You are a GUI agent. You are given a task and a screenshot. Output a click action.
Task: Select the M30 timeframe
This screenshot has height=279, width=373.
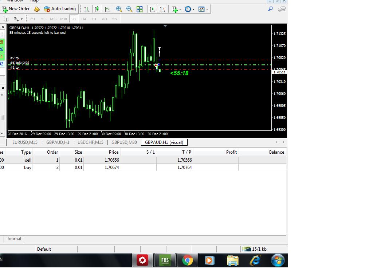pyautogui.click(x=63, y=19)
